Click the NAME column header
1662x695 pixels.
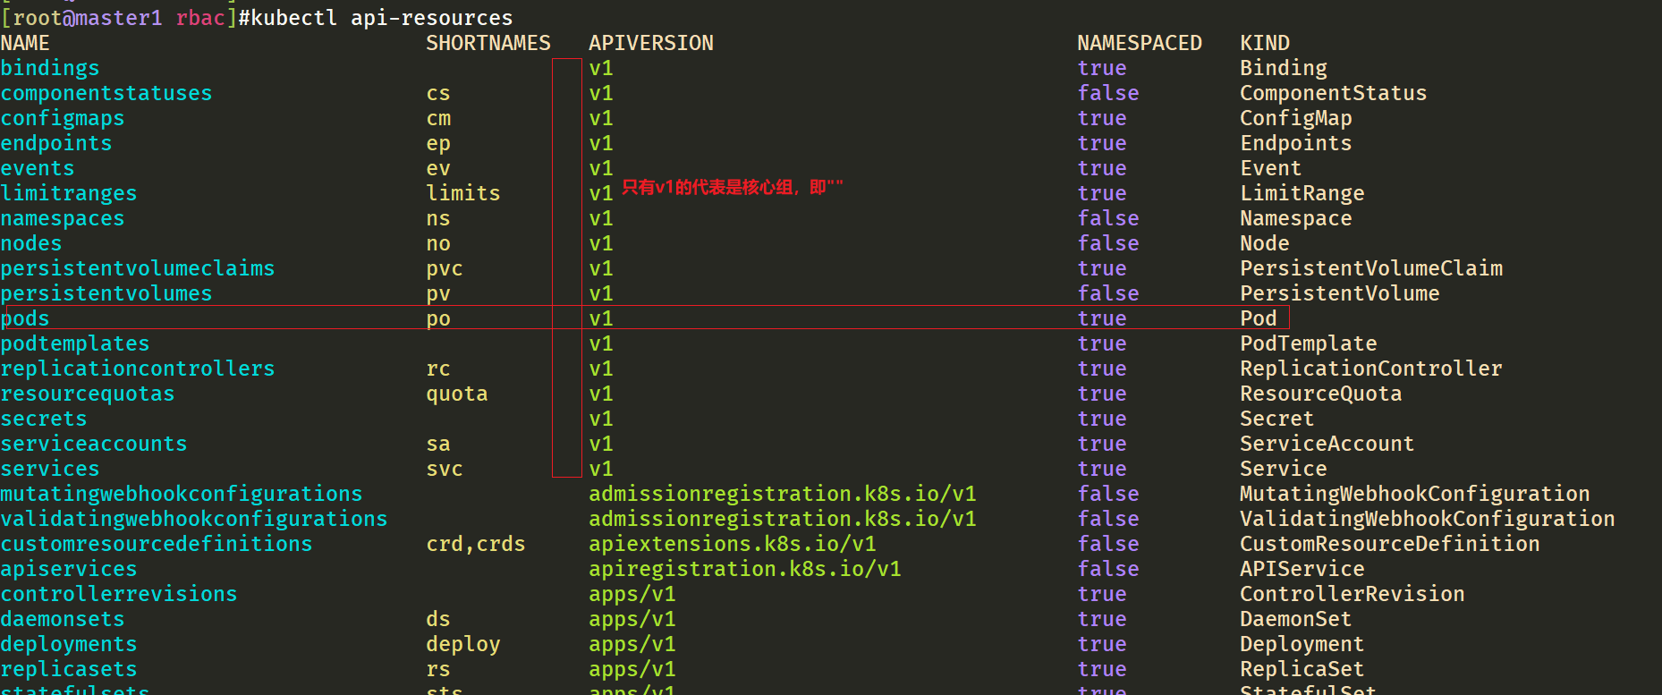pyautogui.click(x=25, y=43)
